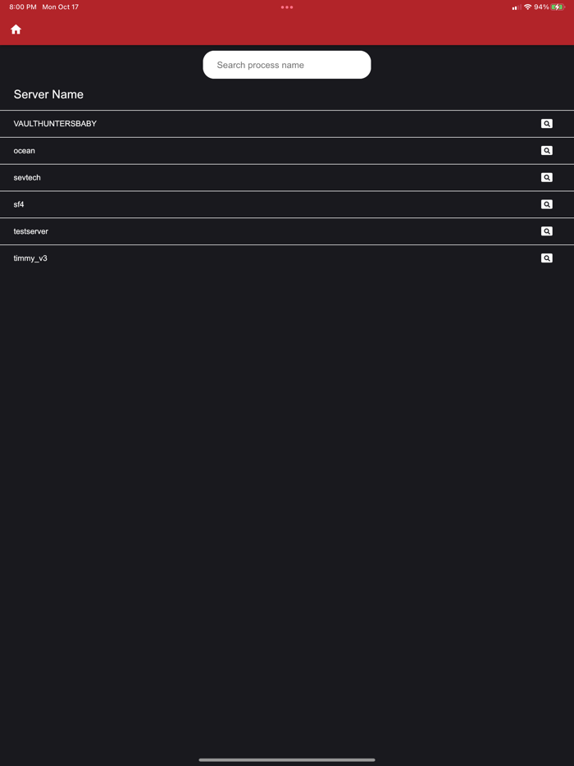Tap the multitasking dots at top center

coord(286,7)
